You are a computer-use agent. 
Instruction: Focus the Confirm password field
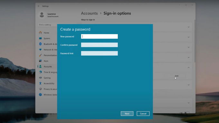click(x=99, y=45)
